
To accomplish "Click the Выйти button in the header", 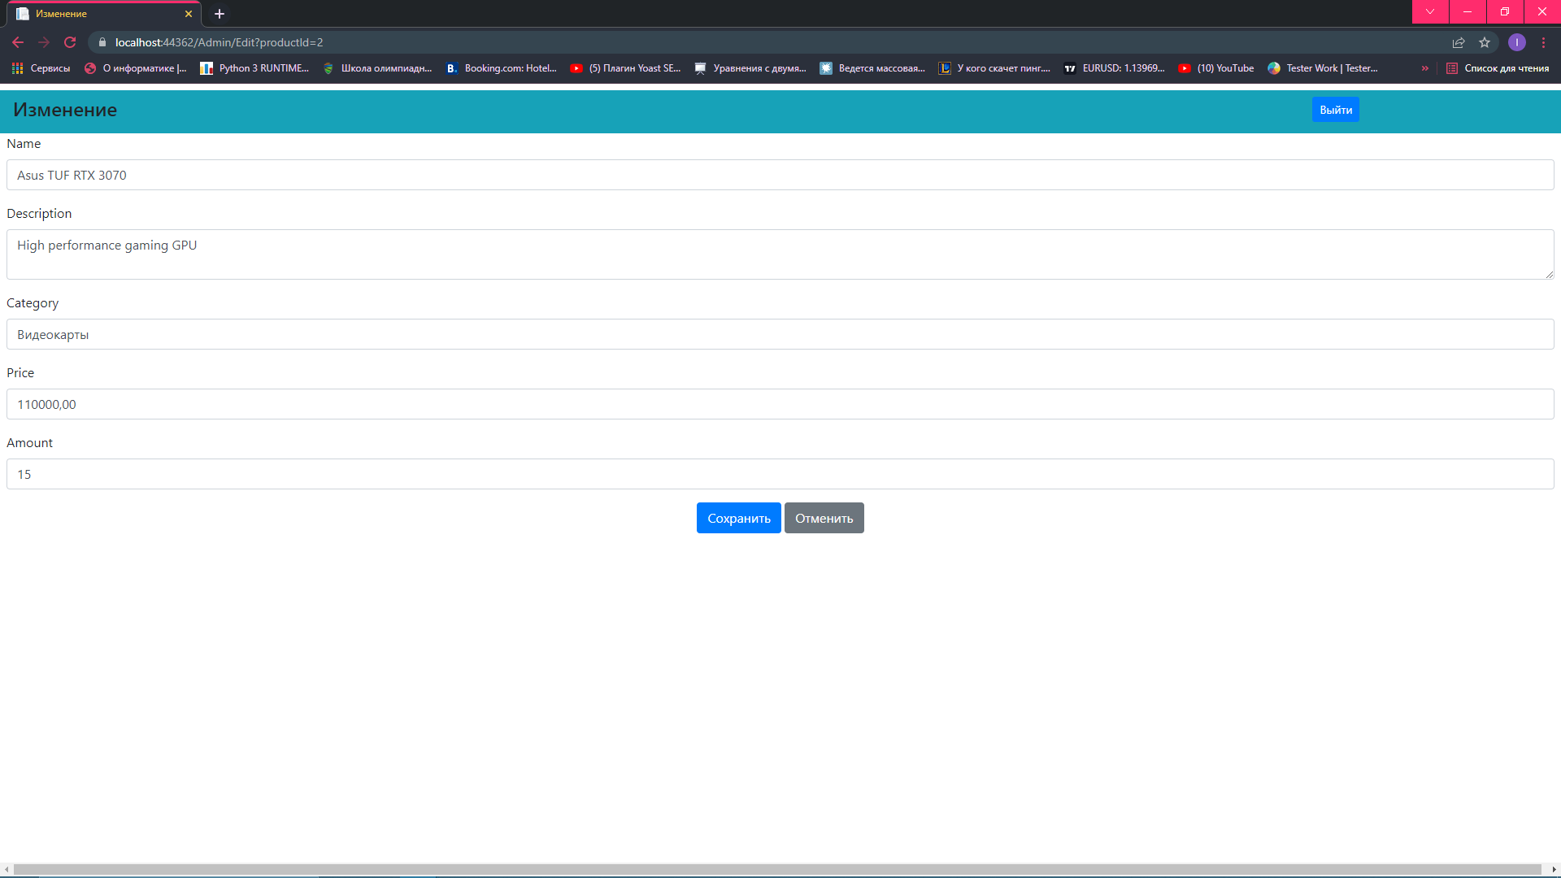I will (x=1335, y=109).
